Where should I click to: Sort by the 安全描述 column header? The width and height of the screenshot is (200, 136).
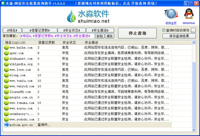(127, 42)
